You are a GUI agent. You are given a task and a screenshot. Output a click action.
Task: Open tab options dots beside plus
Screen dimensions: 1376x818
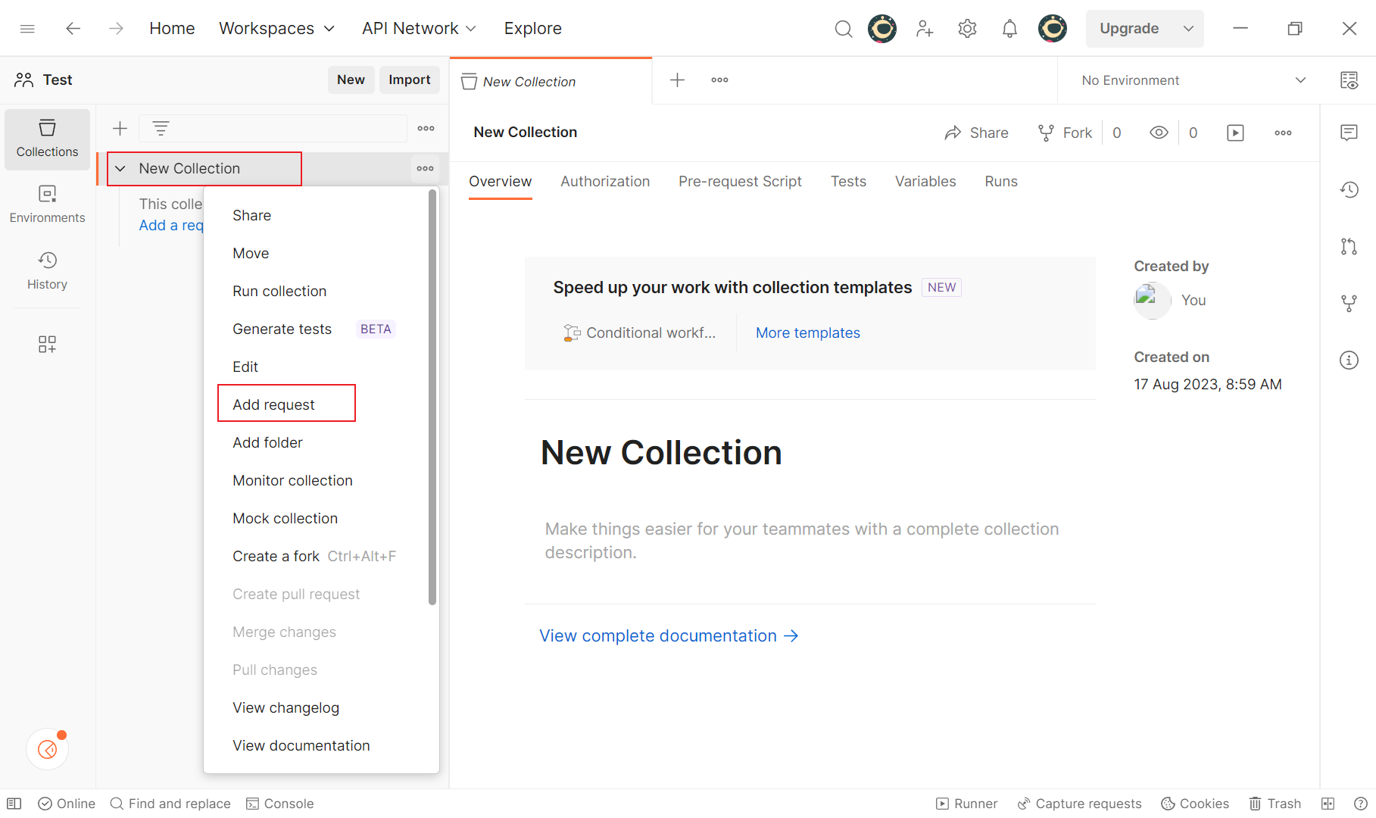(x=720, y=80)
